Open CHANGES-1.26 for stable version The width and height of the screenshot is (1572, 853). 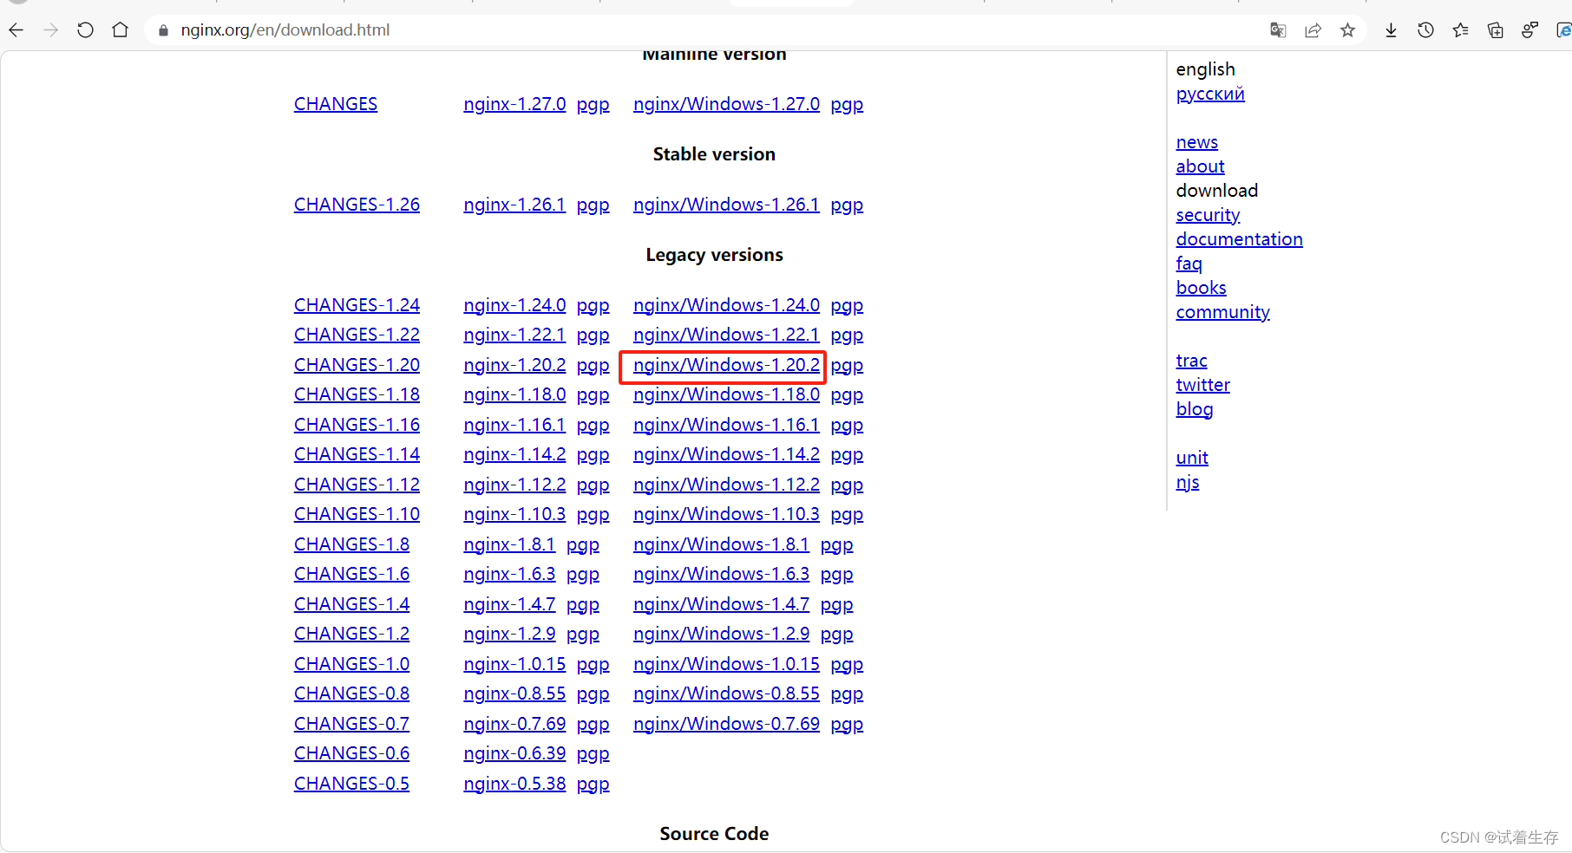point(357,205)
